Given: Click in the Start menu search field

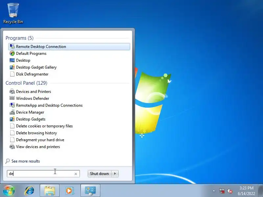Looking at the screenshot, I should 43,174.
